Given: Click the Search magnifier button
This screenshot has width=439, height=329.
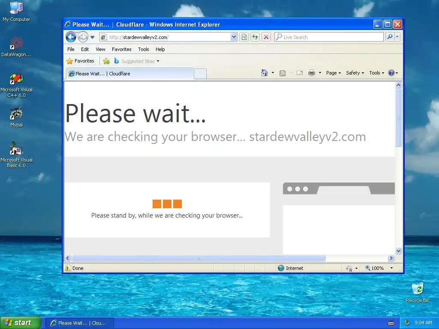Looking at the screenshot, I should pyautogui.click(x=390, y=37).
